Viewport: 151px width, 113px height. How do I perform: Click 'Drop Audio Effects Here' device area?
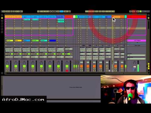pyautogui.click(x=76, y=87)
